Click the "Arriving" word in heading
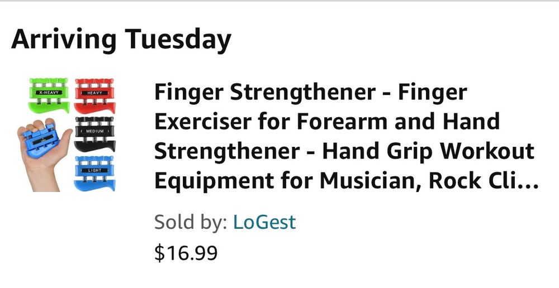Image resolution: width=559 pixels, height=288 pixels. click(x=64, y=40)
